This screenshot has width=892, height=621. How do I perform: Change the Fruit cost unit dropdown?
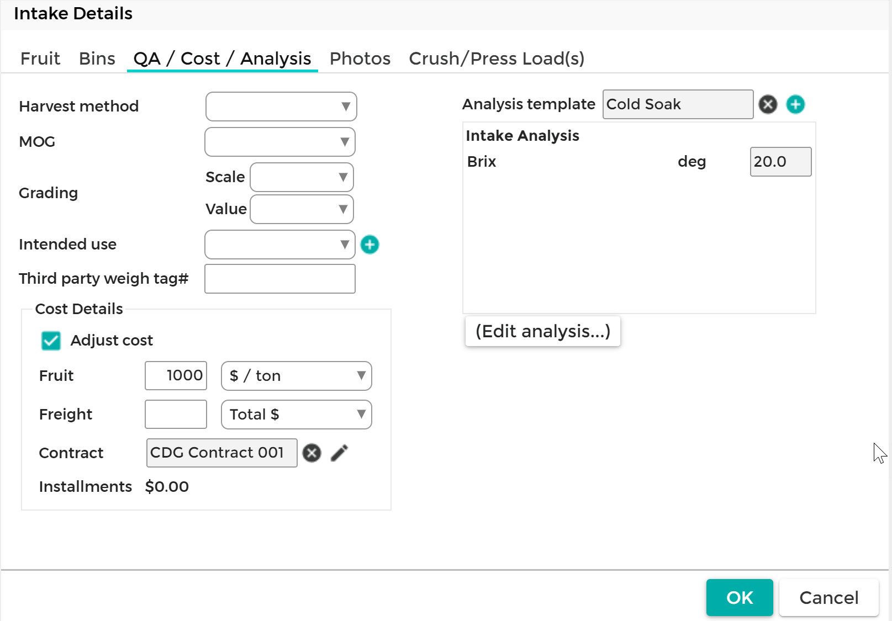pyautogui.click(x=297, y=376)
